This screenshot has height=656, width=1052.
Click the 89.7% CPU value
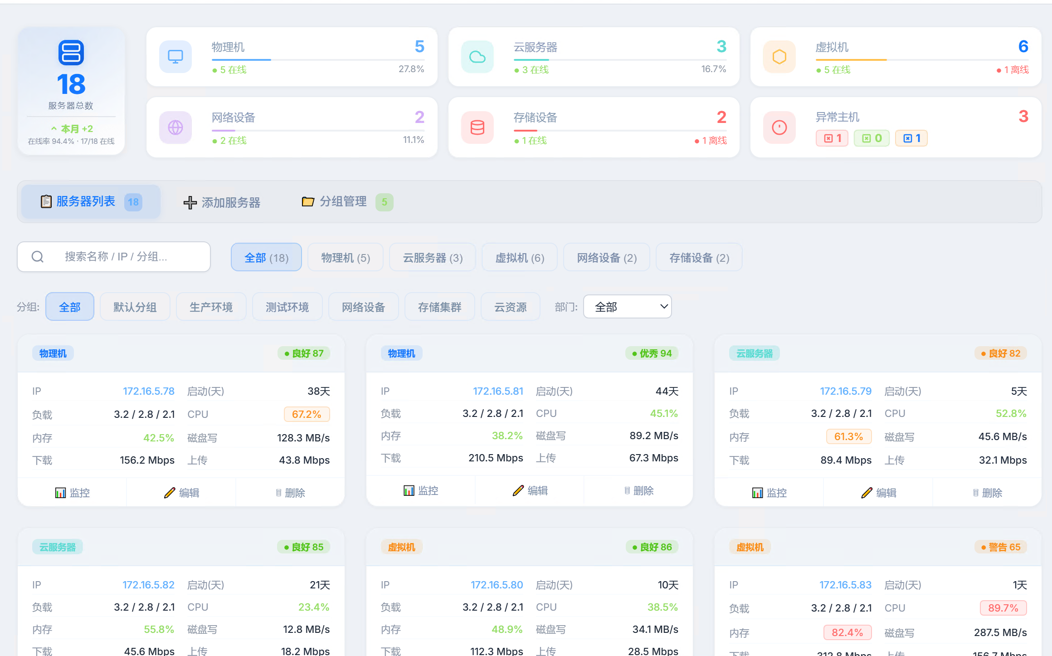point(1003,608)
